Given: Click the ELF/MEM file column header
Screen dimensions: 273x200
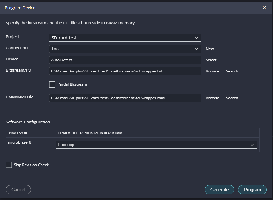Looking at the screenshot, I should (x=89, y=133).
